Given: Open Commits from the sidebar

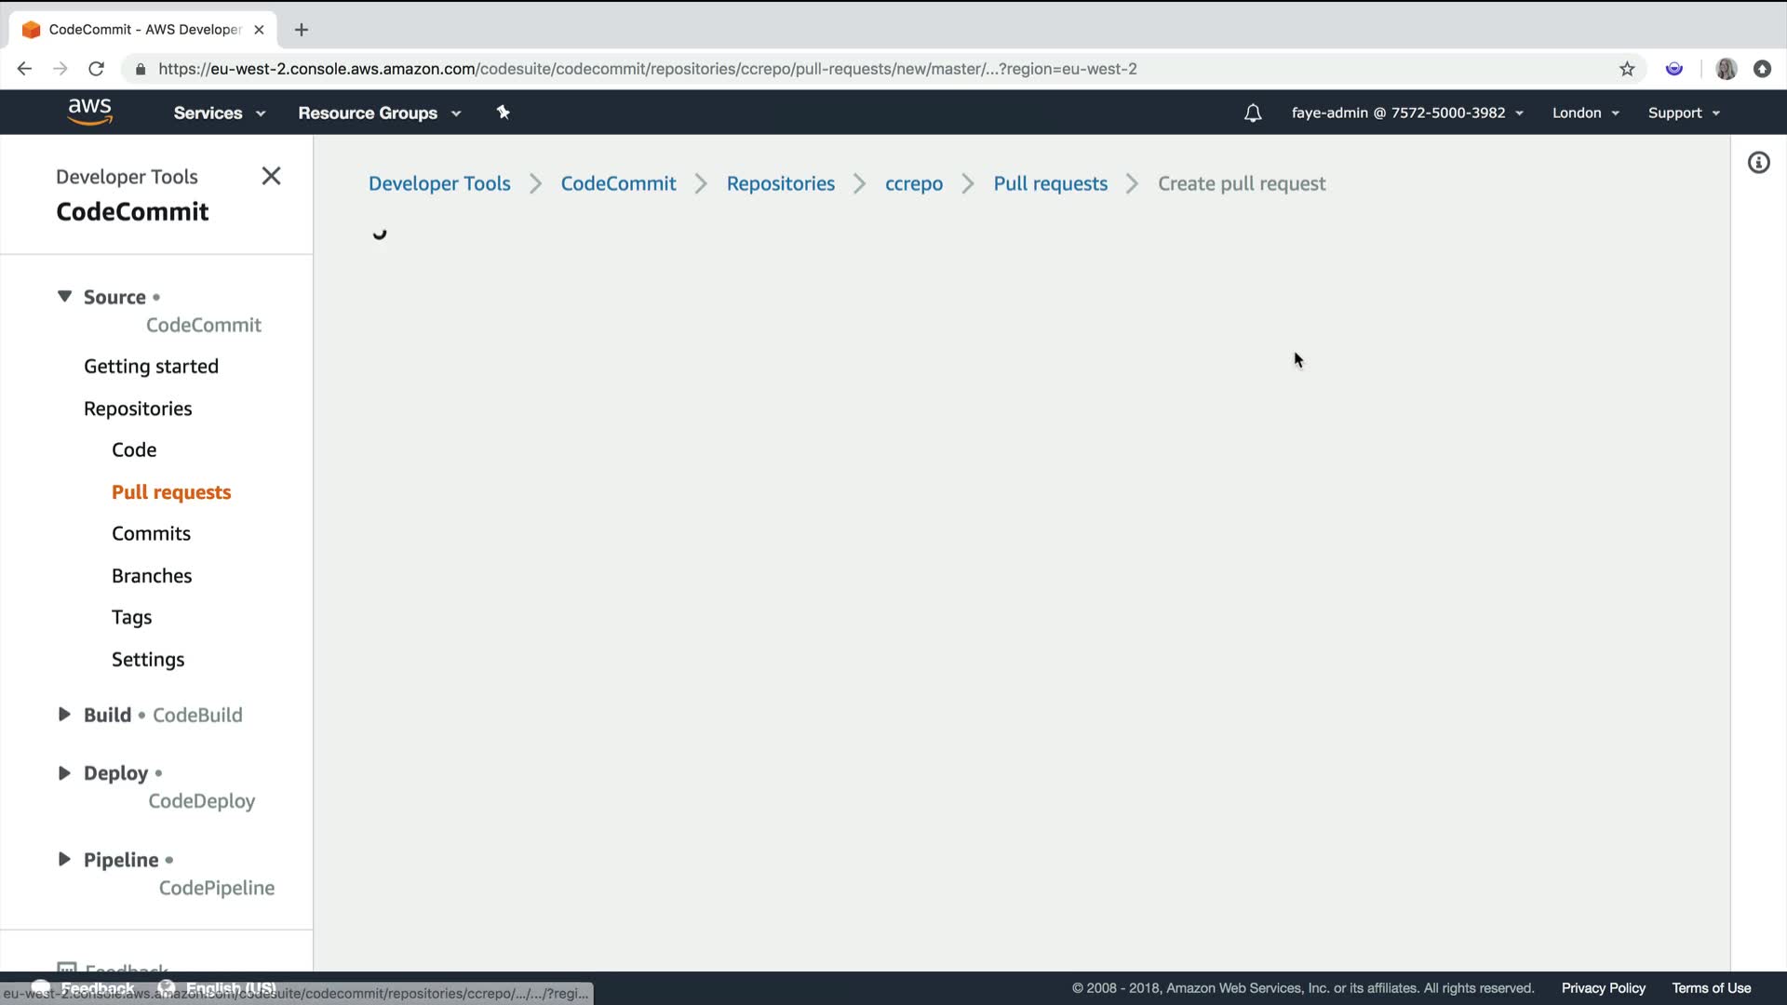Looking at the screenshot, I should coord(151,533).
